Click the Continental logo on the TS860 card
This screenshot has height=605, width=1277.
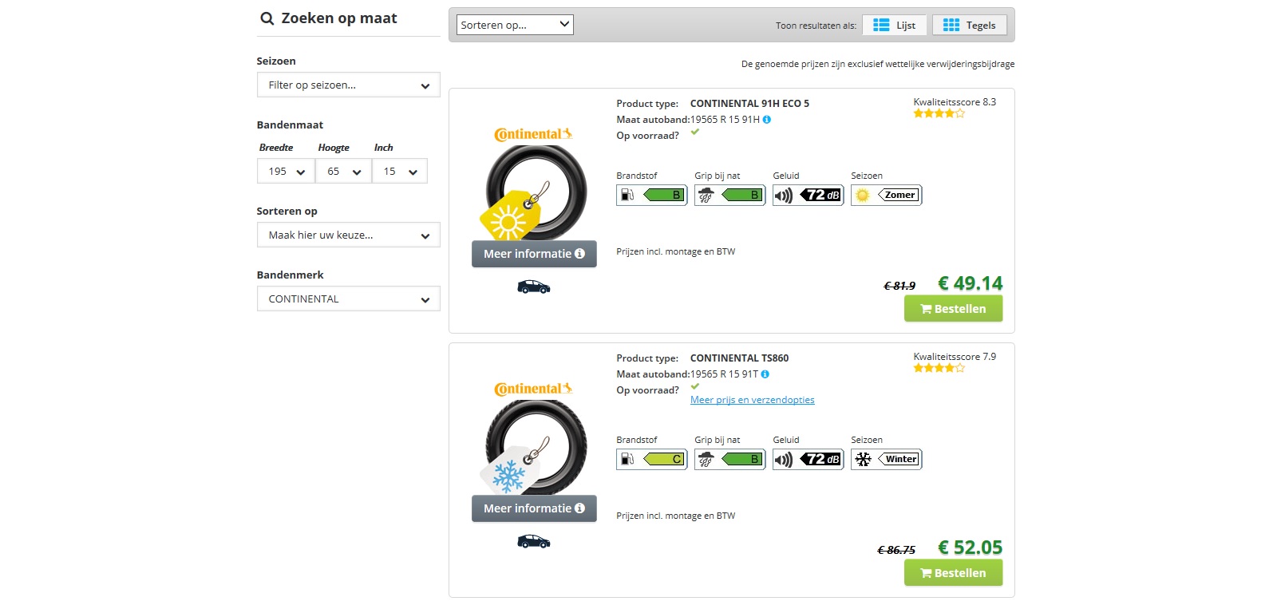(x=533, y=389)
